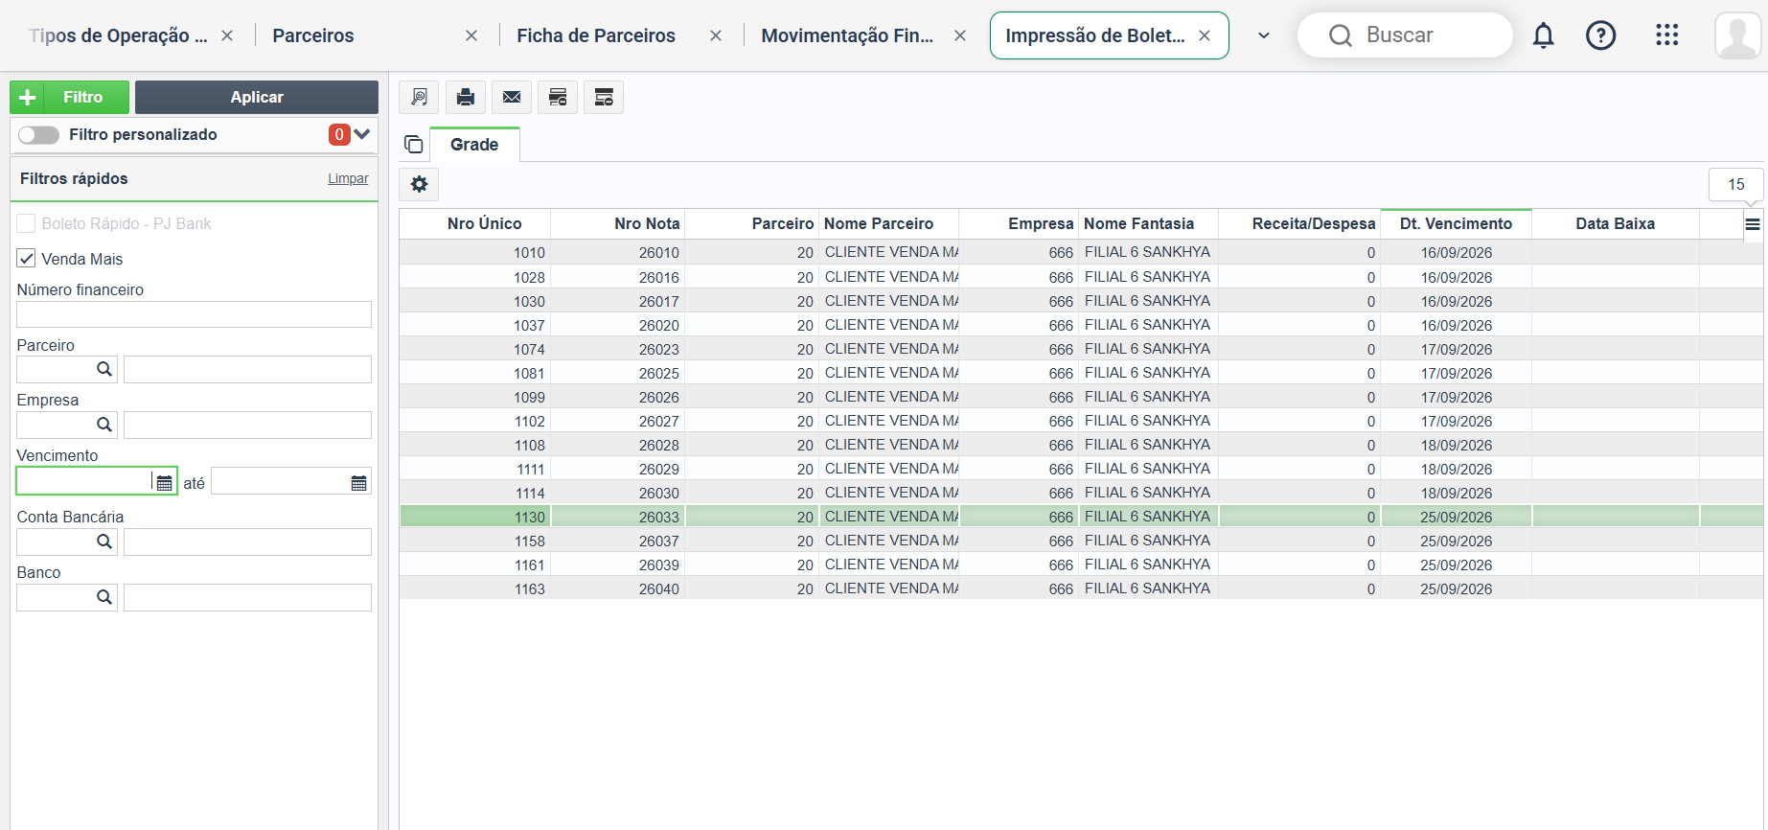Switch to the Ficha de Parceiros tab
The height and width of the screenshot is (830, 1768).
coord(596,35)
